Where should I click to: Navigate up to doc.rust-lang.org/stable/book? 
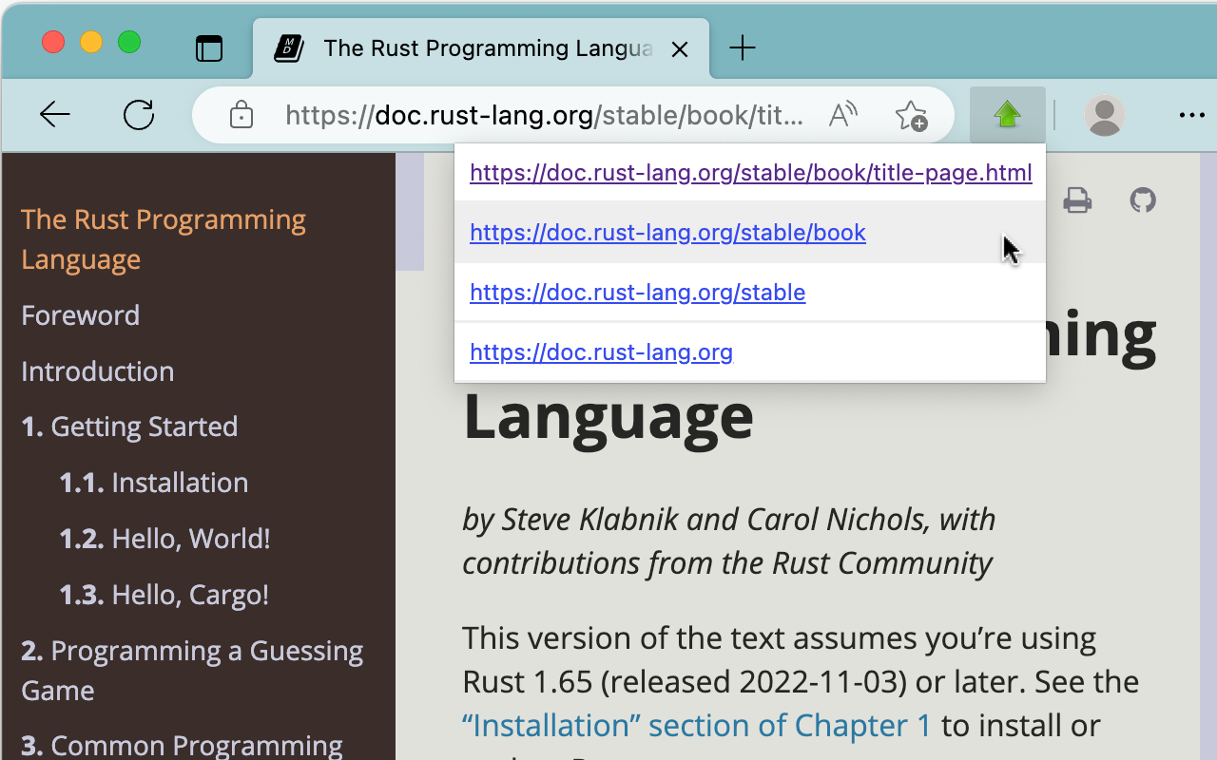(667, 233)
